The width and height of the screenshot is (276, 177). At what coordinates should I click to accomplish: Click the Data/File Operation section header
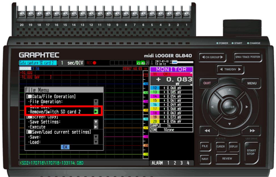pos(51,96)
